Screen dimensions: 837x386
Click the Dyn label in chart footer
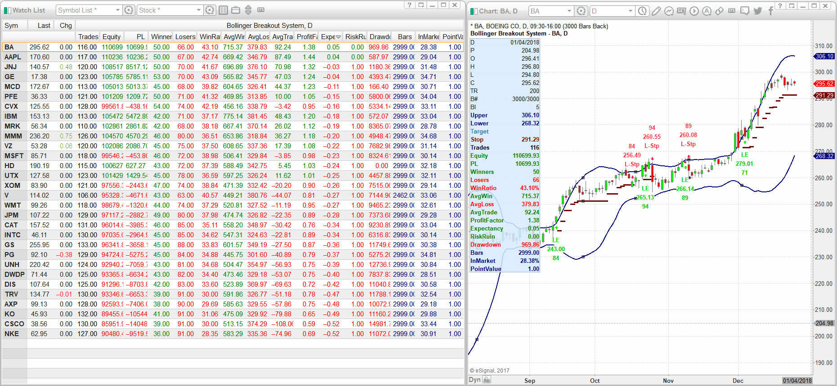click(x=474, y=380)
